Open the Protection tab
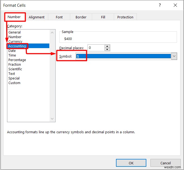This screenshot has width=184, height=170. pos(125,17)
